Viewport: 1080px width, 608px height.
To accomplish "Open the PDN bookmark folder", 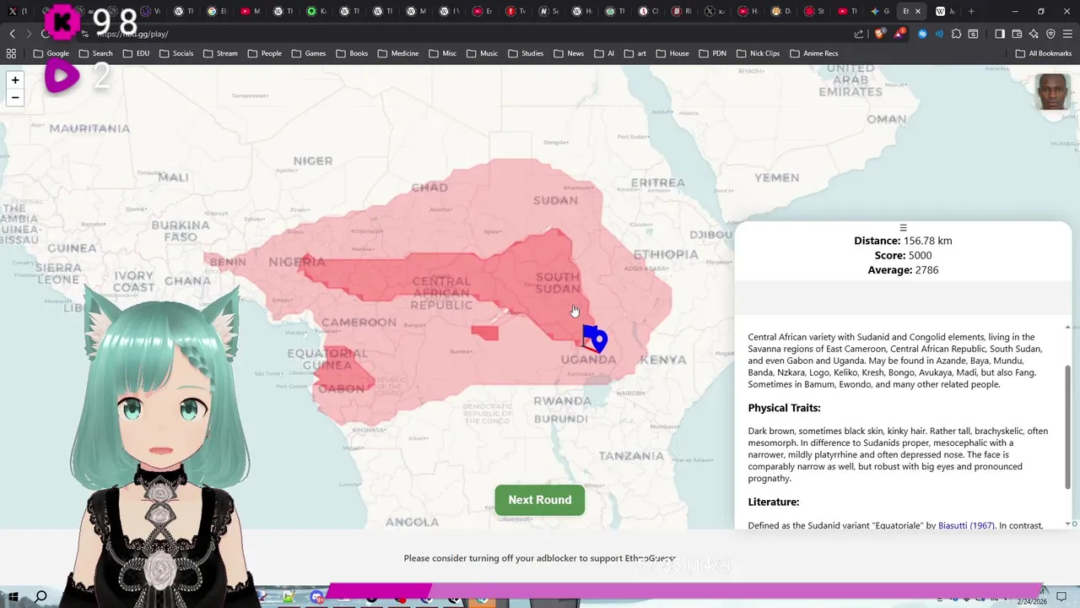I will [x=712, y=53].
